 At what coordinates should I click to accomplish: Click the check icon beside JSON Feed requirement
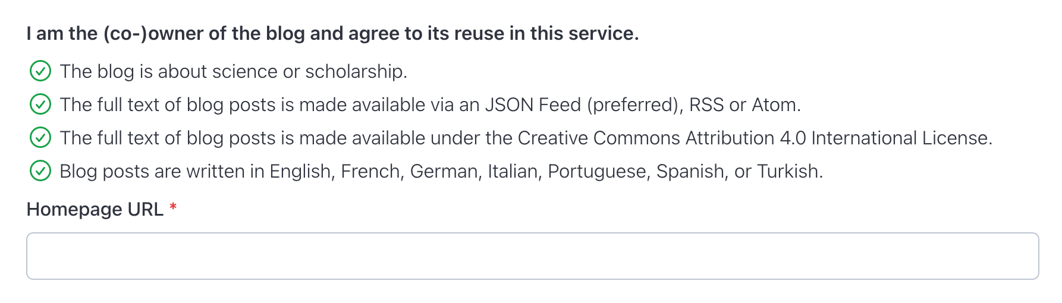pos(40,105)
